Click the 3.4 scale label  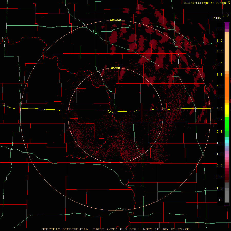tap(219, 120)
